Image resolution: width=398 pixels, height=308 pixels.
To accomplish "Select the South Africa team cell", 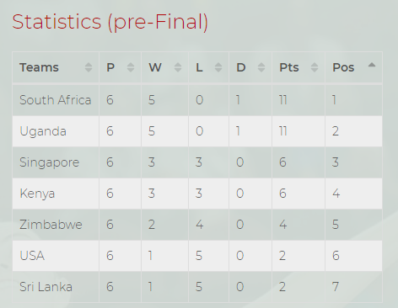I will 56,100.
